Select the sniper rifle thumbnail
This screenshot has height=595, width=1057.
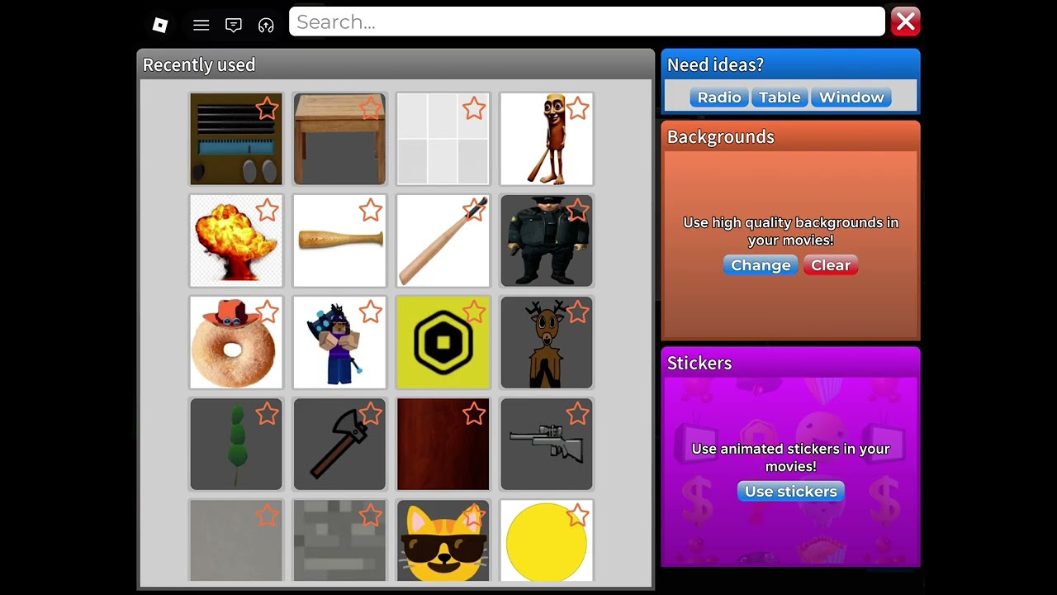tap(547, 444)
